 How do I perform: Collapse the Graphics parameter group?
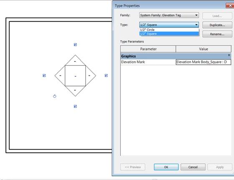coord(229,55)
